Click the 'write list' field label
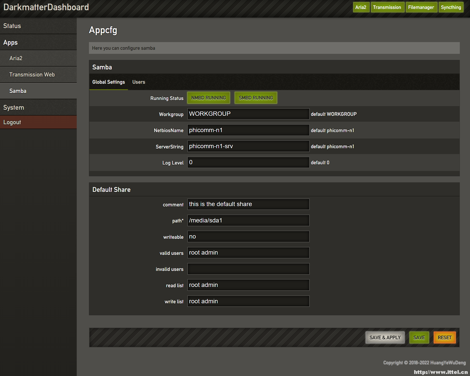This screenshot has height=376, width=470. point(174,302)
